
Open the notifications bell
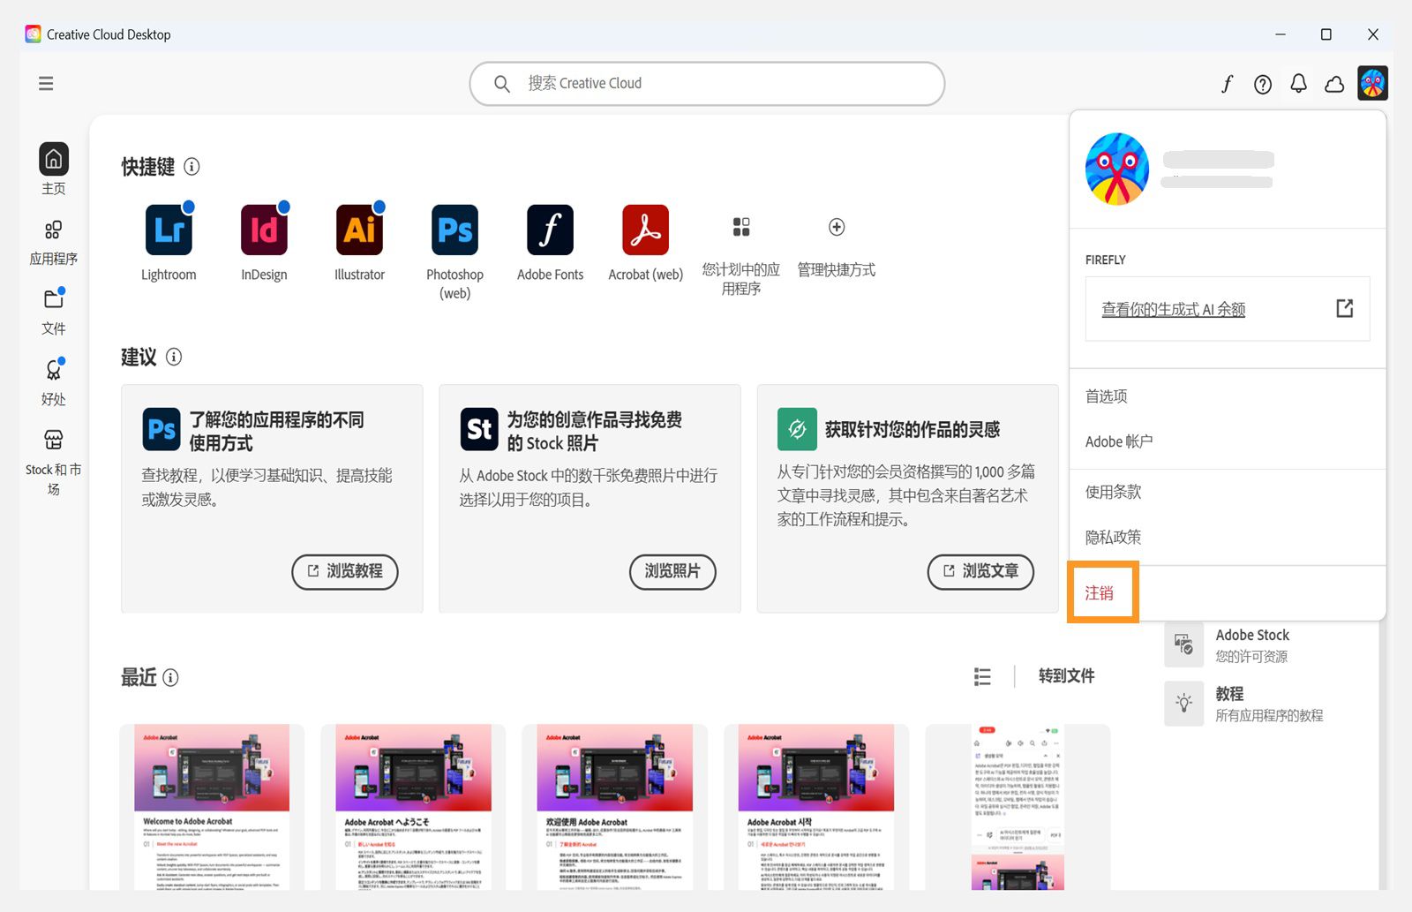tap(1298, 84)
